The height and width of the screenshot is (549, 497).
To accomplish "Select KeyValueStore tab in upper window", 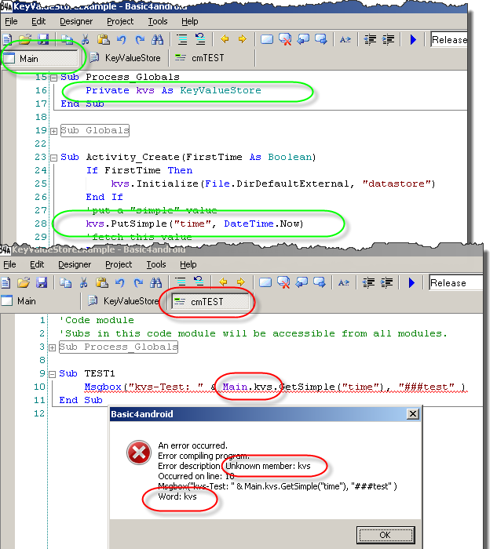I will point(126,58).
